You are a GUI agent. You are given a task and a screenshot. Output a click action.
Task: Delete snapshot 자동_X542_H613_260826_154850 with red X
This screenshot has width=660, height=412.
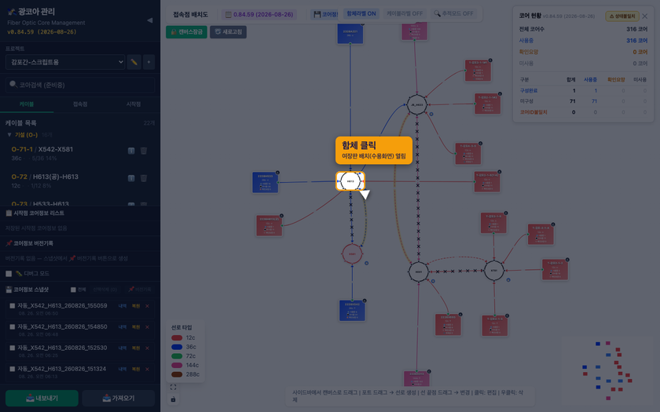click(147, 327)
